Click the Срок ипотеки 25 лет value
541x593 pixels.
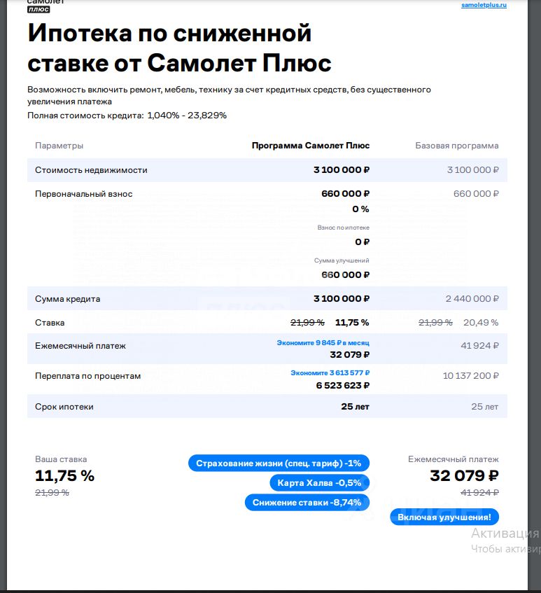click(355, 407)
